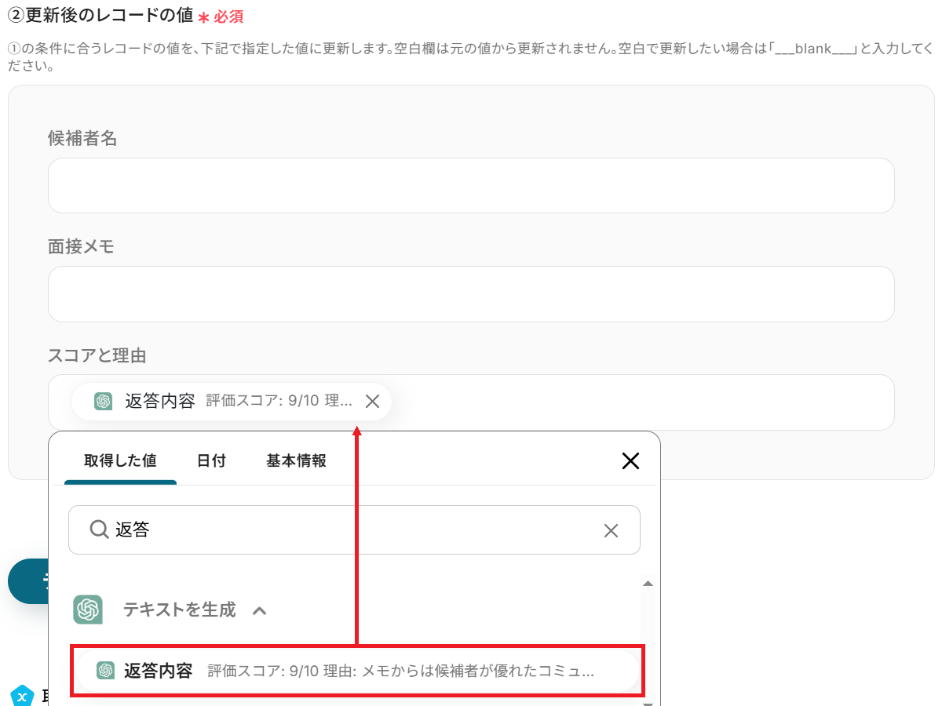Click the ChatGPT icon beside テキストを生成
The width and height of the screenshot is (942, 706).
point(88,610)
